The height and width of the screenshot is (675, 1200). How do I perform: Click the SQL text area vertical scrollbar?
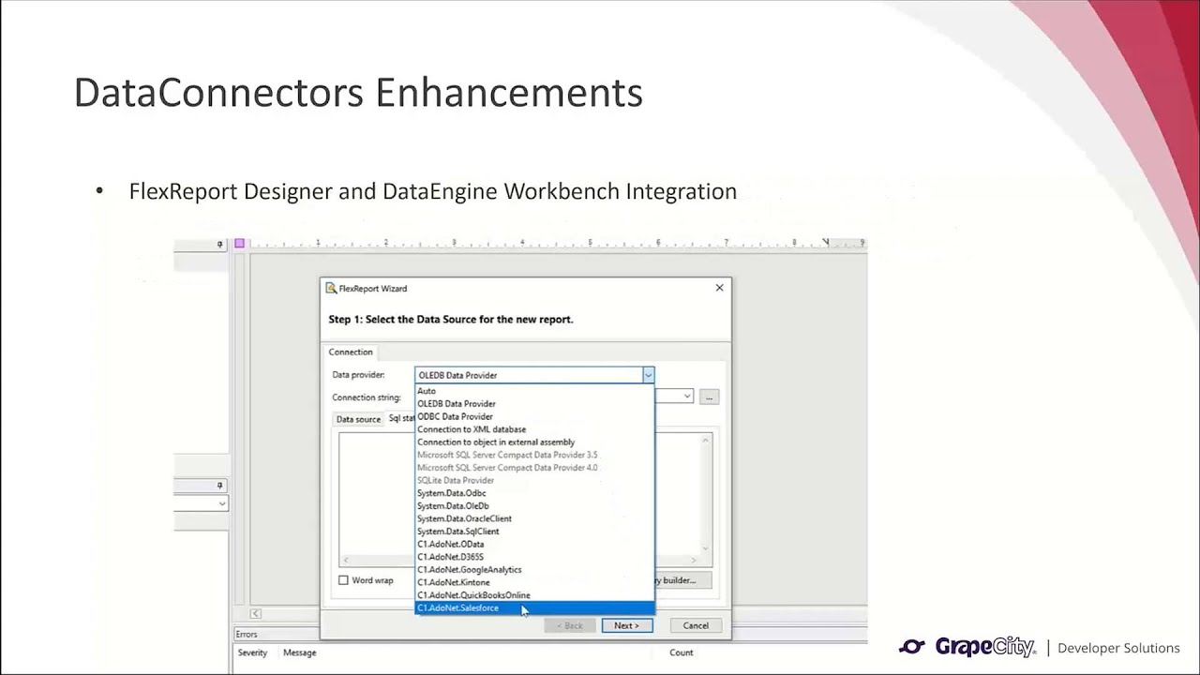(x=706, y=494)
